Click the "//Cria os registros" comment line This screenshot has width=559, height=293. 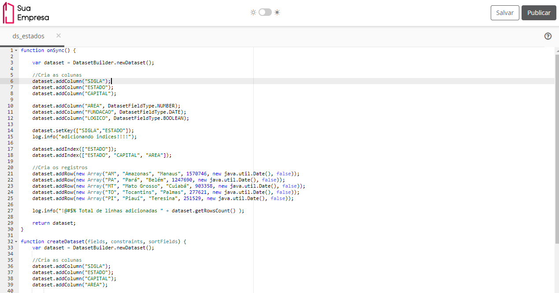click(60, 167)
